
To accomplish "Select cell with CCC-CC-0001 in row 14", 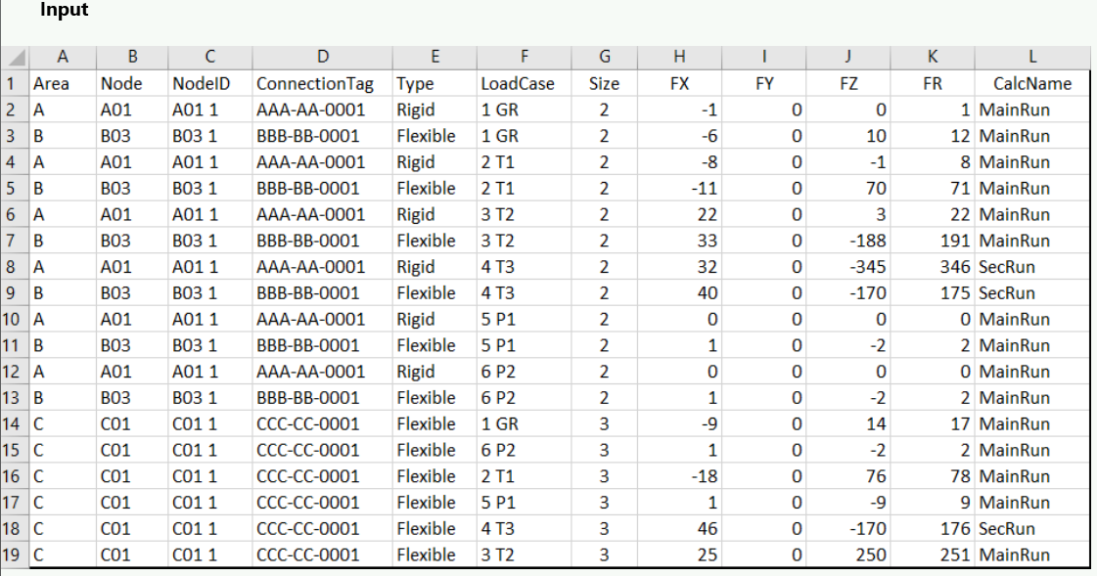I will click(322, 424).
